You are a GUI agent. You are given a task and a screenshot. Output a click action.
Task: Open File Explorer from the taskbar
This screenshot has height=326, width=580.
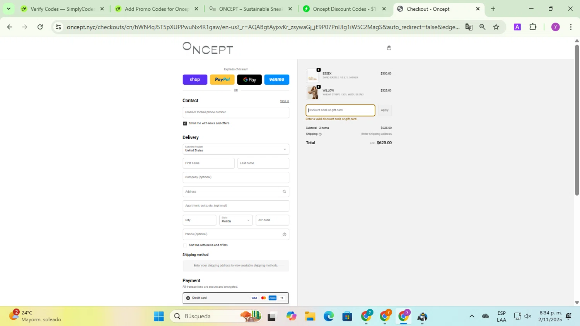point(310,317)
